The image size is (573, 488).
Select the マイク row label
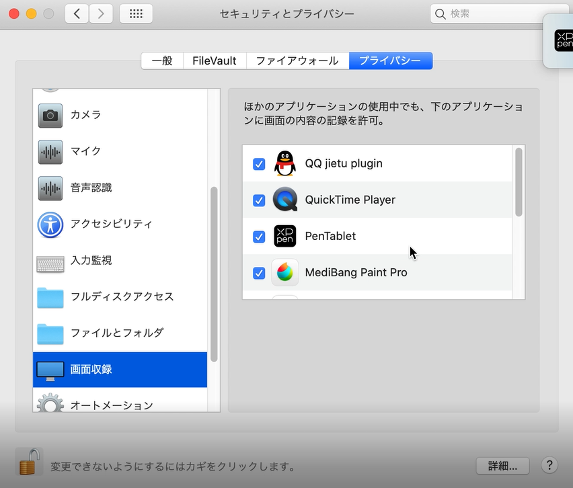tap(86, 151)
